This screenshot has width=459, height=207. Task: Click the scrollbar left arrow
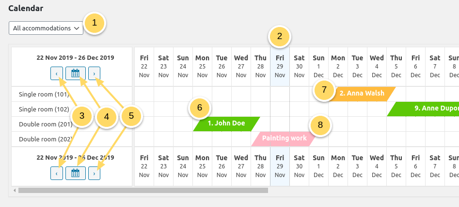point(15,190)
